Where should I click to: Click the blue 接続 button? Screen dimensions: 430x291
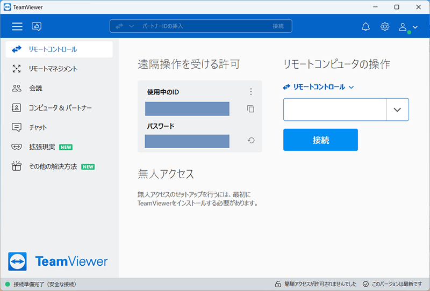click(x=320, y=140)
